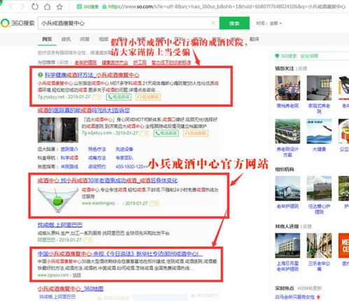
Task: Click the 来院路线 sublink
Action: tap(69, 167)
